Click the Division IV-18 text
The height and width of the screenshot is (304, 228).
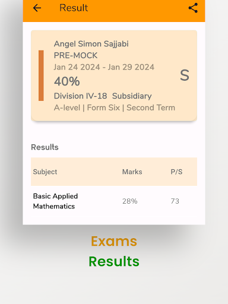tap(80, 96)
